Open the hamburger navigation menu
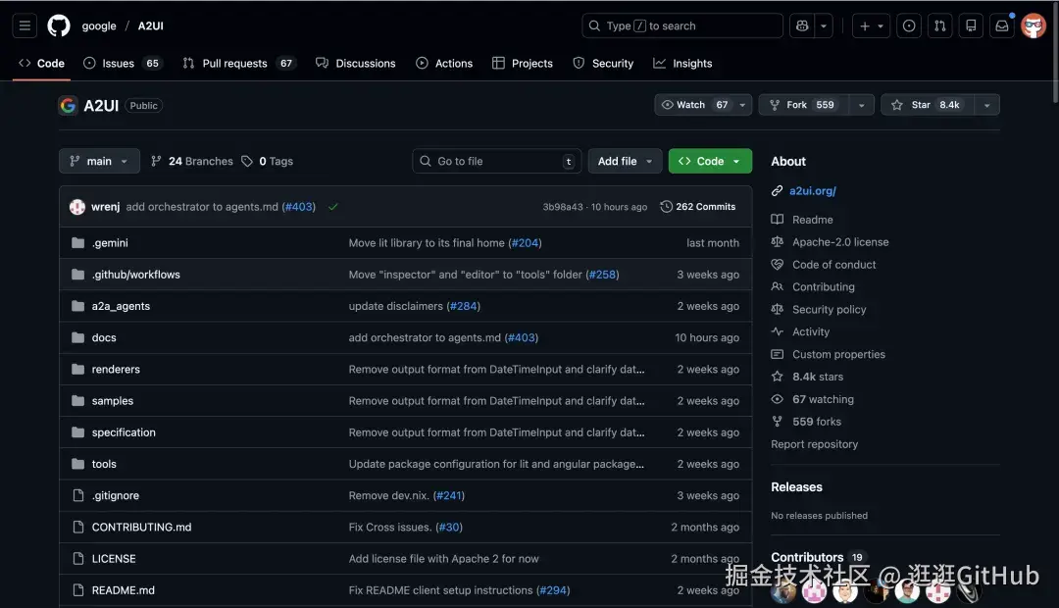Image resolution: width=1059 pixels, height=608 pixels. coord(25,25)
